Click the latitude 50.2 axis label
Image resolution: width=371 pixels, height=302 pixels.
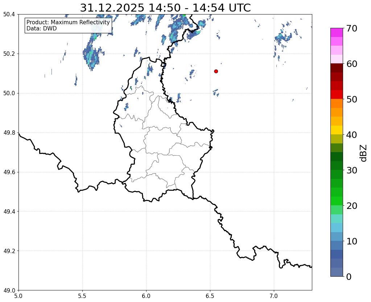pos(9,54)
